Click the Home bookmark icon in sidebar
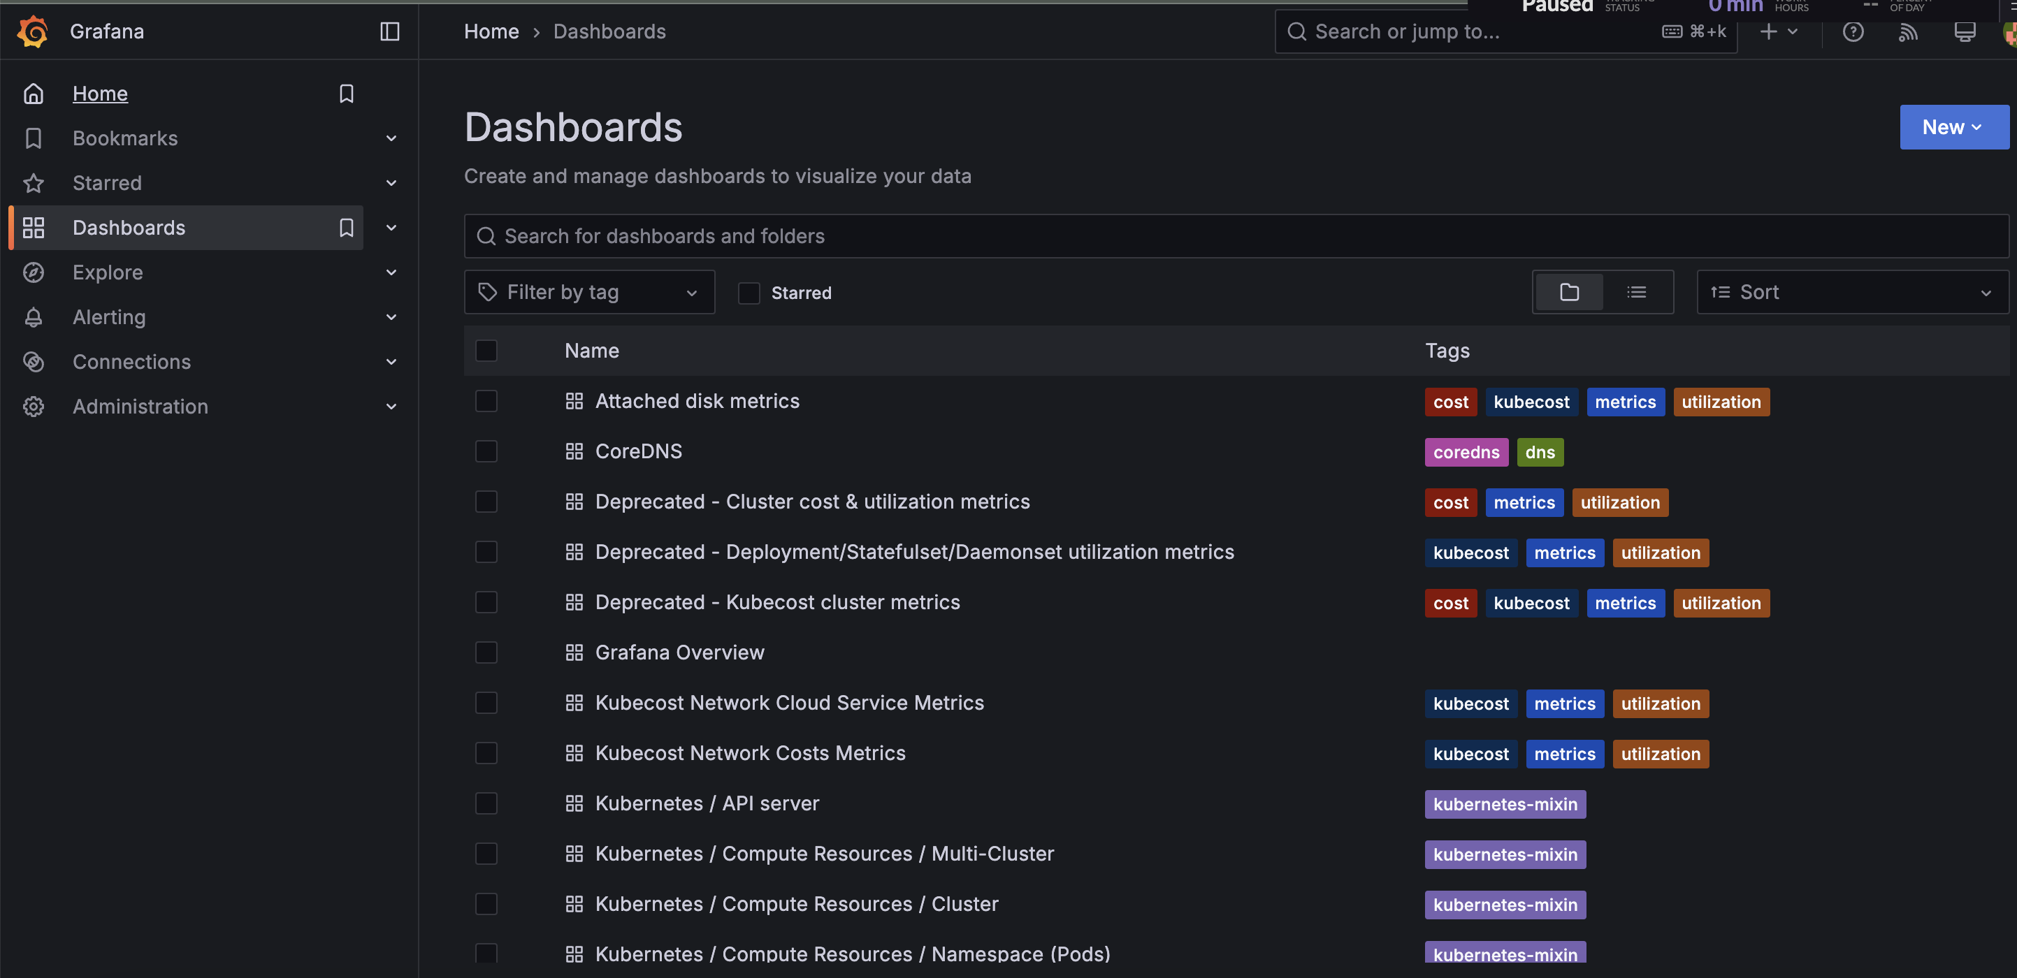 pos(346,94)
